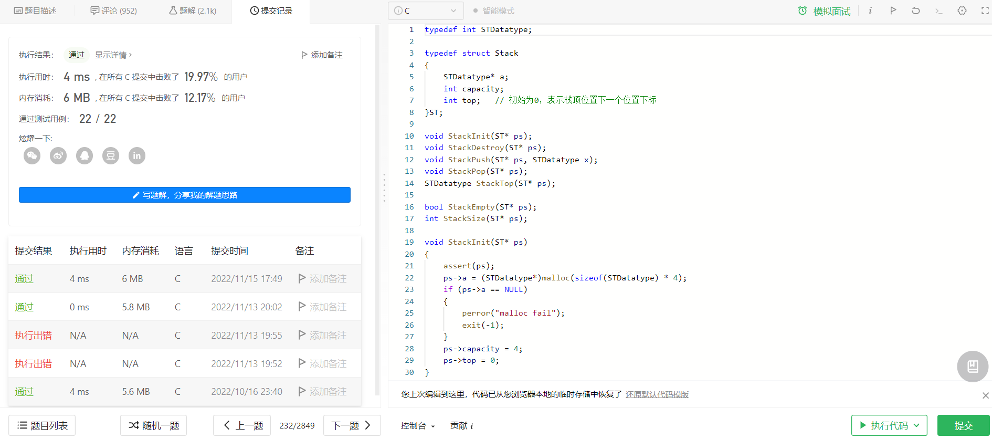Open the 2022/11/13 19:55 failed submission
This screenshot has width=992, height=439.
pos(33,335)
